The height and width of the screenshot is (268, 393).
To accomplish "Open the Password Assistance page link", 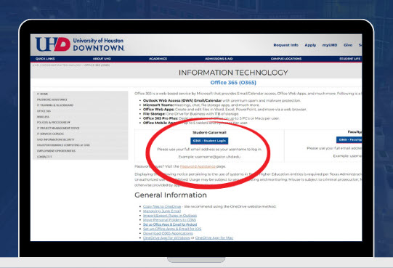I will pos(198,166).
